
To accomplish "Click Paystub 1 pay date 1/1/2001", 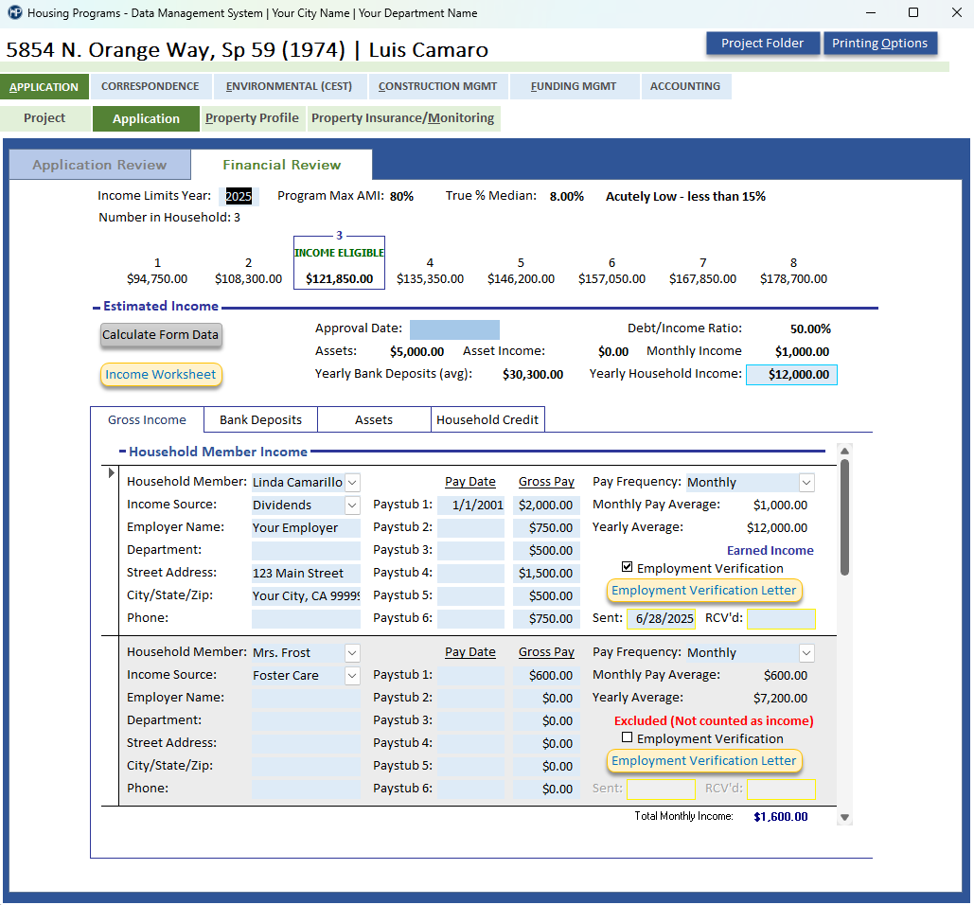I will click(470, 505).
